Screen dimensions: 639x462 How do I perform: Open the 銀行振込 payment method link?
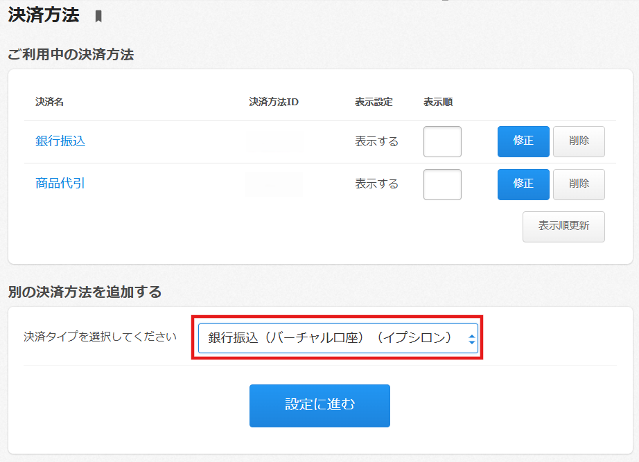pos(60,141)
